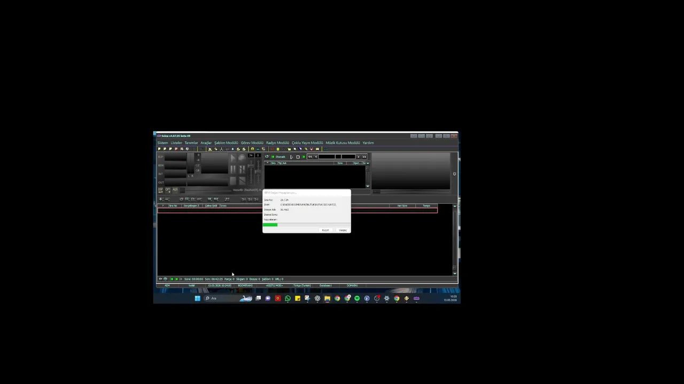Click the plus icon above the playlist
This screenshot has width=684, height=384.
click(x=160, y=199)
